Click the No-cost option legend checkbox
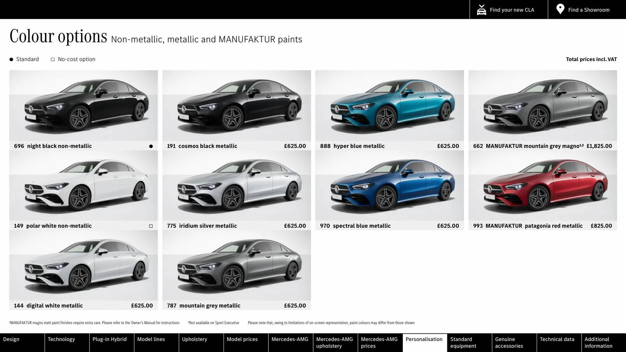 (52, 59)
